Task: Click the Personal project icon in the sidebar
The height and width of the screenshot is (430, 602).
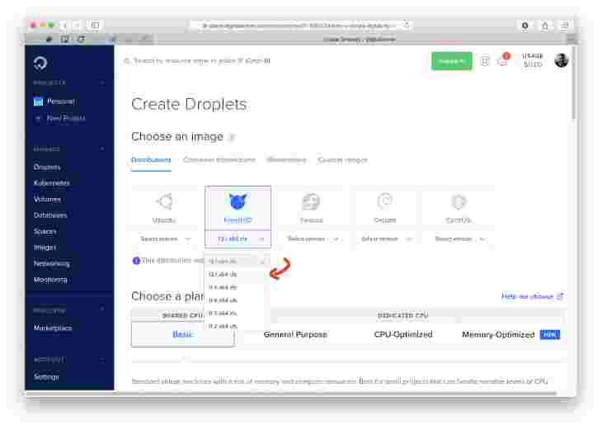Action: (x=38, y=102)
